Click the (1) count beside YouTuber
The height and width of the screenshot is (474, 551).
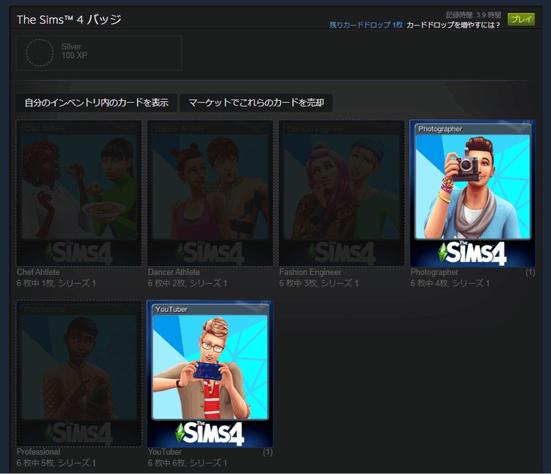pyautogui.click(x=268, y=452)
